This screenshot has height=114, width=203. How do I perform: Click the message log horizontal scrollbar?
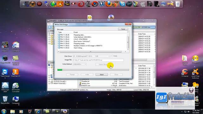[x=92, y=52]
